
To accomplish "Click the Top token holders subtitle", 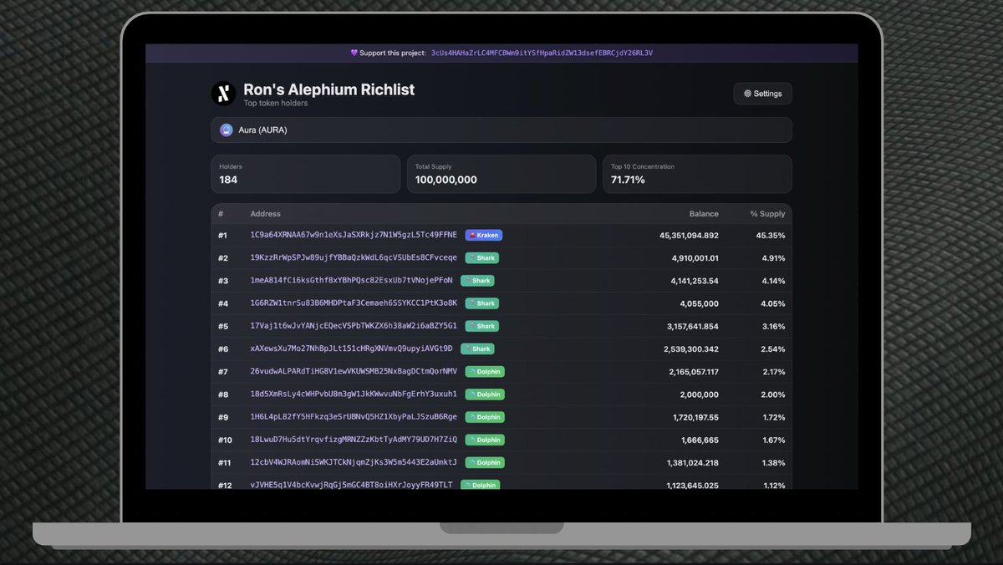I will click(276, 104).
